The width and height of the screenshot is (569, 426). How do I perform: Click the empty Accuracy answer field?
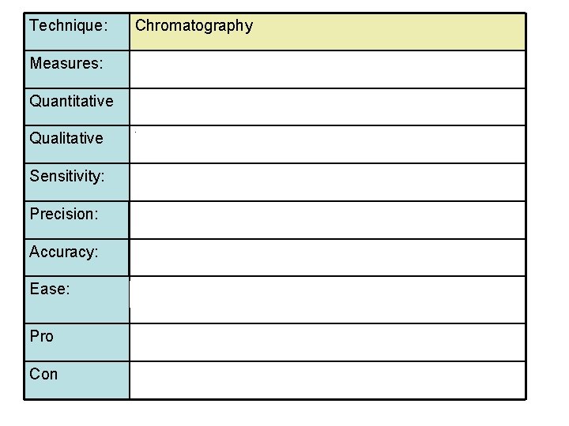[327, 257]
